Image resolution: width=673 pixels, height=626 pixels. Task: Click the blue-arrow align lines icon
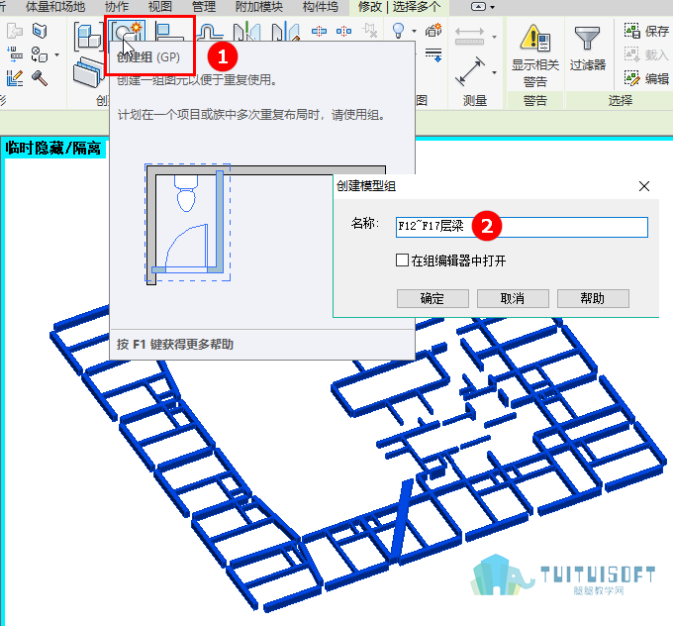15,54
